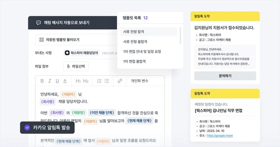The height and width of the screenshot is (147, 280).
Task: Click the round logo icon in sender chip
Action: (x=67, y=53)
